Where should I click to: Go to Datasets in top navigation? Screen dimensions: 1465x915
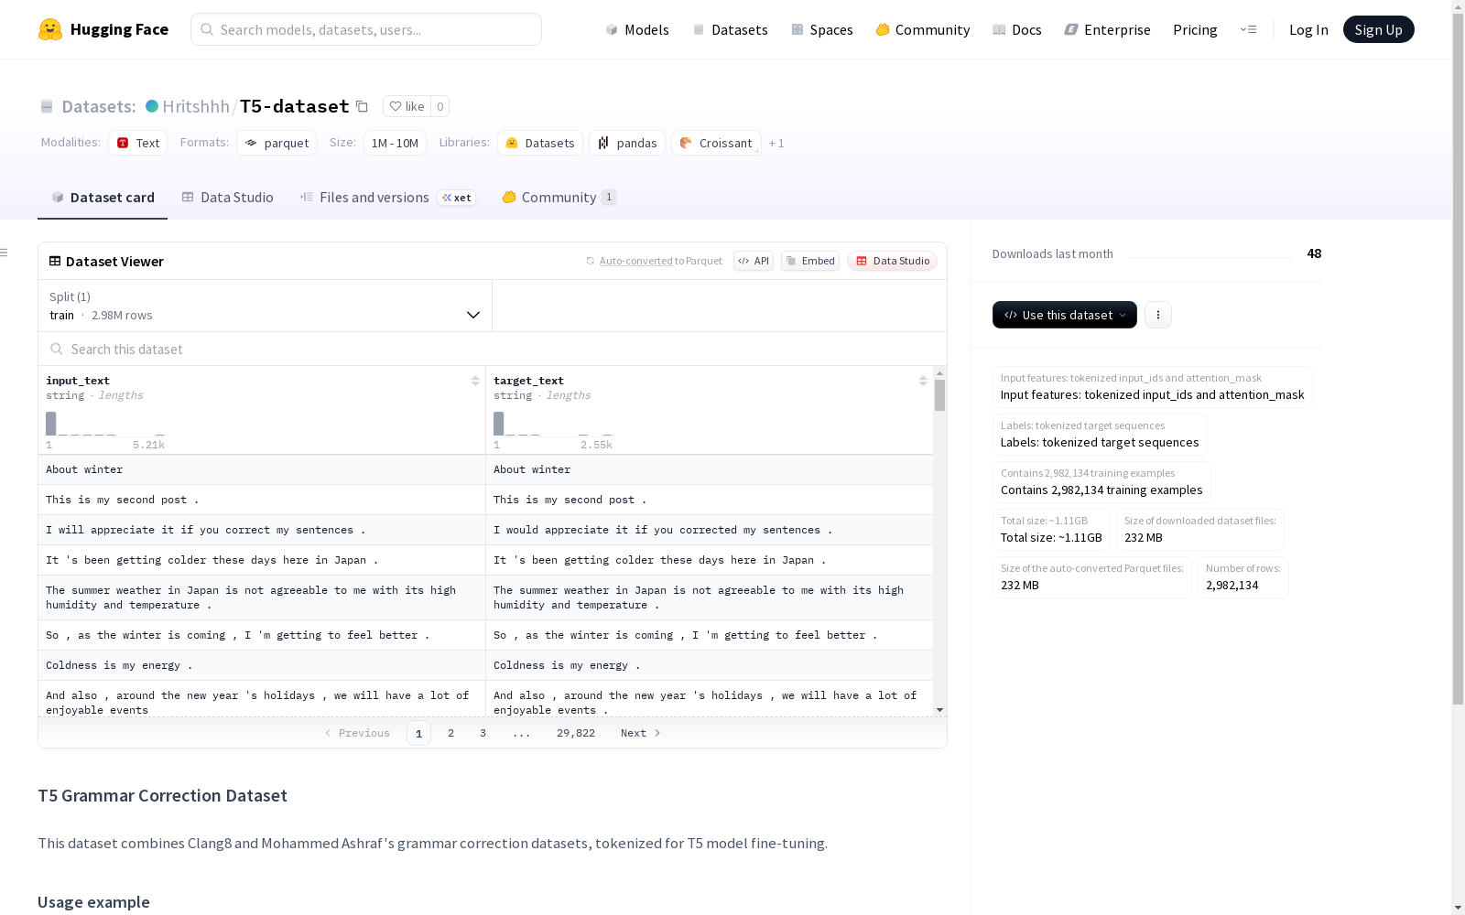pyautogui.click(x=730, y=29)
